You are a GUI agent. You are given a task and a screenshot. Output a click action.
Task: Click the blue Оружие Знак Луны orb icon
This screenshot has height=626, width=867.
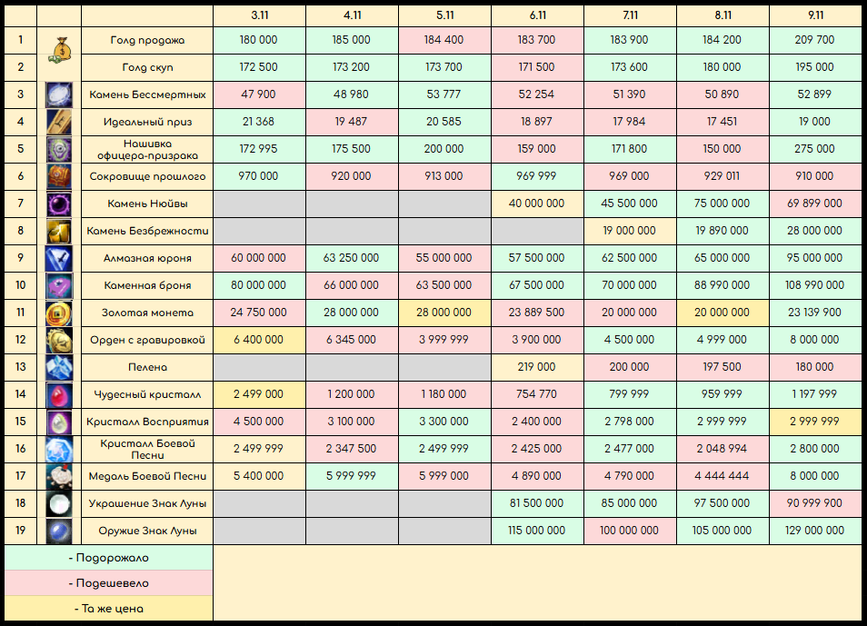tap(59, 532)
